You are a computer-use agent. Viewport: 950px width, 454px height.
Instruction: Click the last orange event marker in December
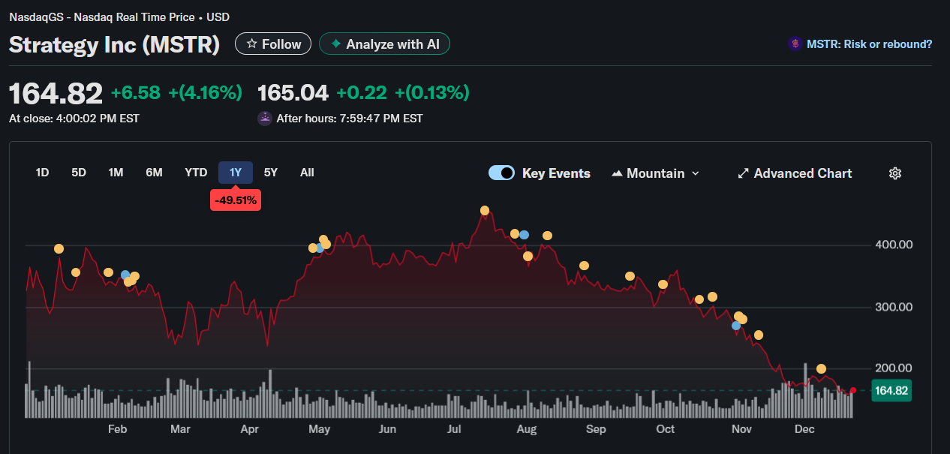[821, 368]
